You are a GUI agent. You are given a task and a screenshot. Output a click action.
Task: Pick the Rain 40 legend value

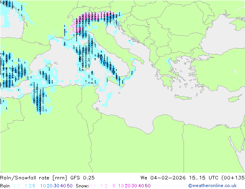63,186
